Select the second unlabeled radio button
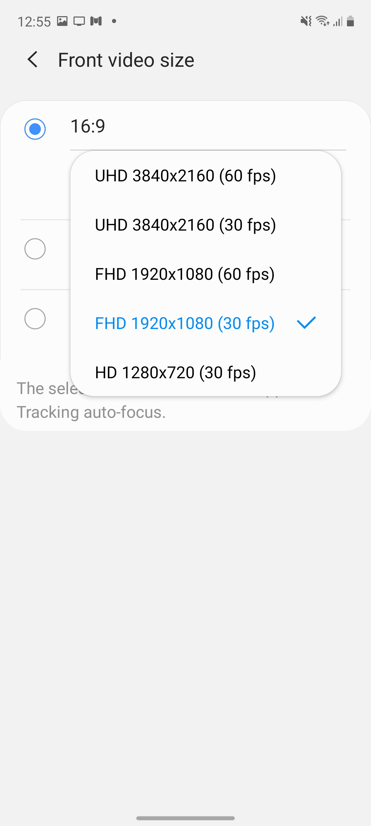 coord(35,248)
